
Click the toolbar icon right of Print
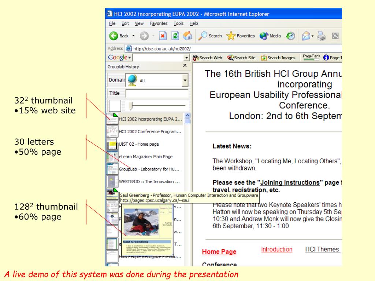[x=335, y=36]
